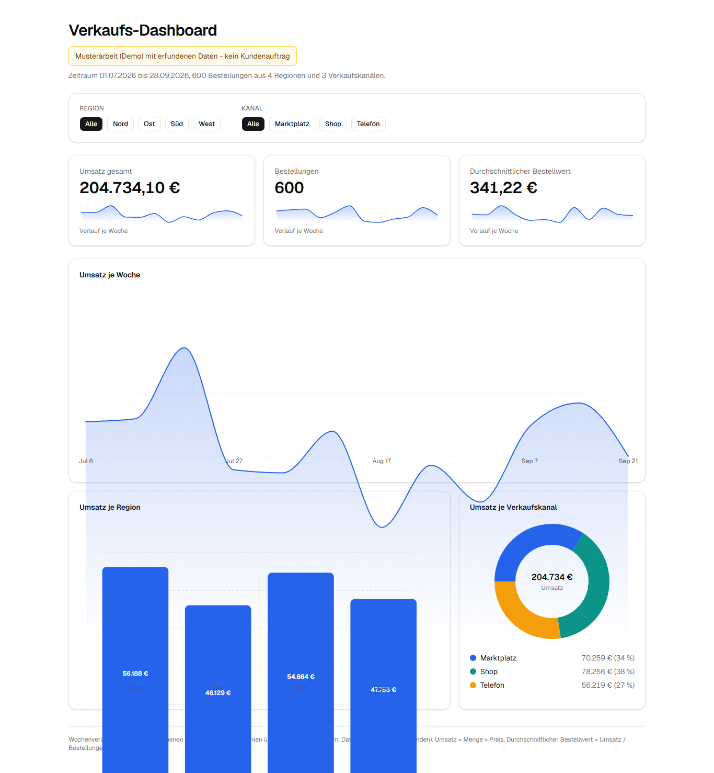Click the "Aug 17" axis label
The height and width of the screenshot is (773, 714).
click(382, 461)
